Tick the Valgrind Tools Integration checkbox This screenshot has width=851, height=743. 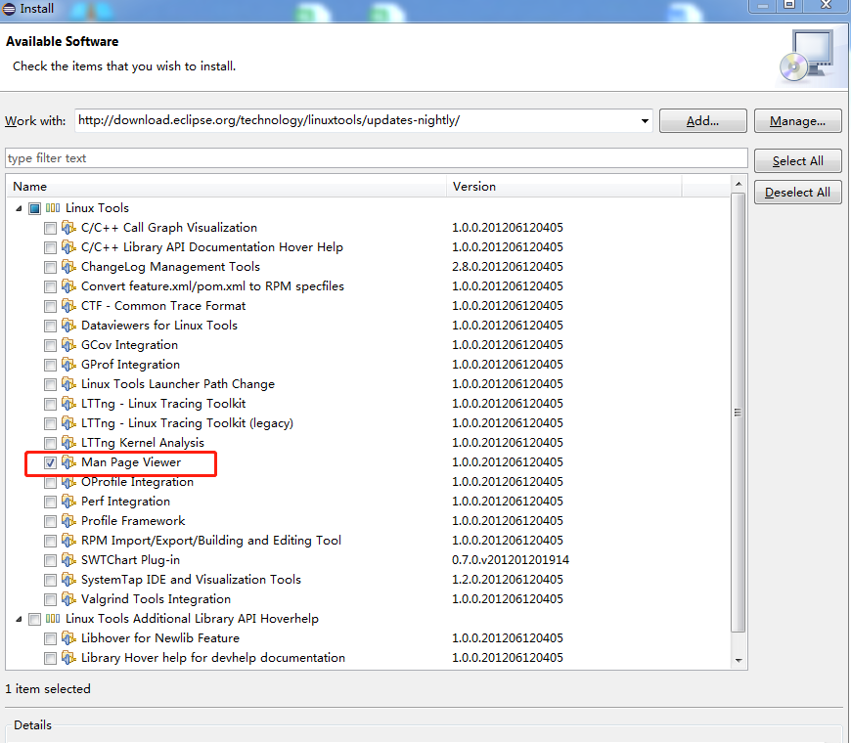pyautogui.click(x=50, y=599)
